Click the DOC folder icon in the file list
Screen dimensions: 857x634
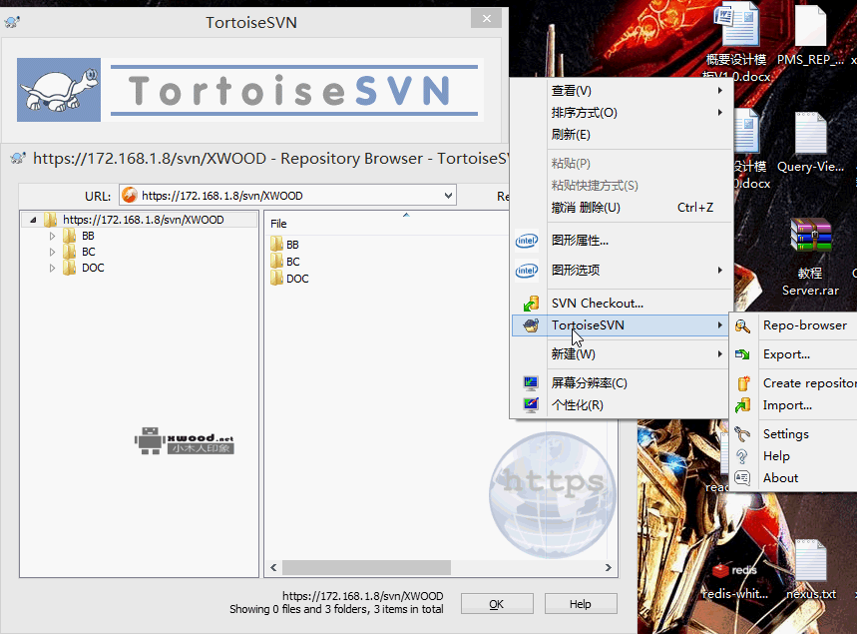pyautogui.click(x=276, y=278)
